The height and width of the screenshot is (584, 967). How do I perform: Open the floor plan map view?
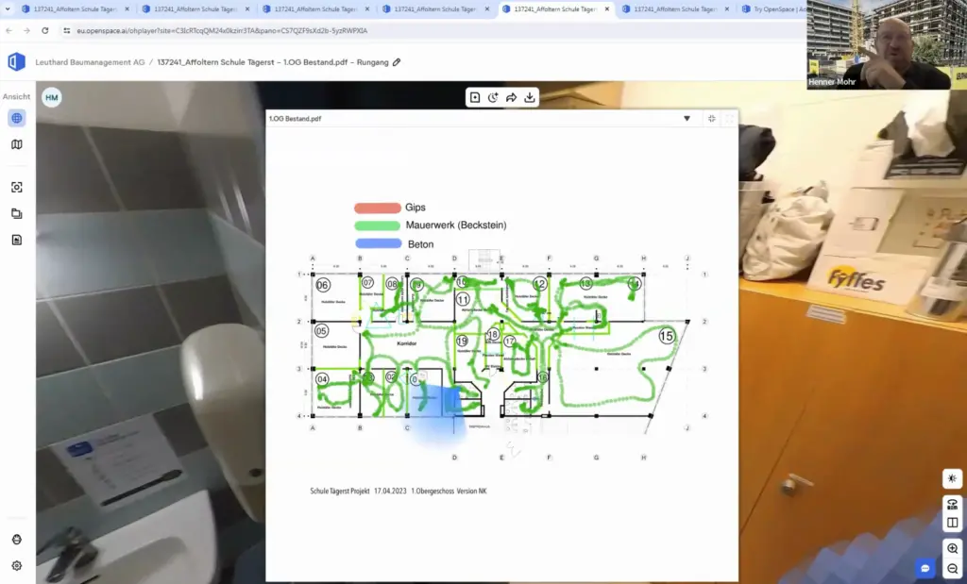(16, 144)
